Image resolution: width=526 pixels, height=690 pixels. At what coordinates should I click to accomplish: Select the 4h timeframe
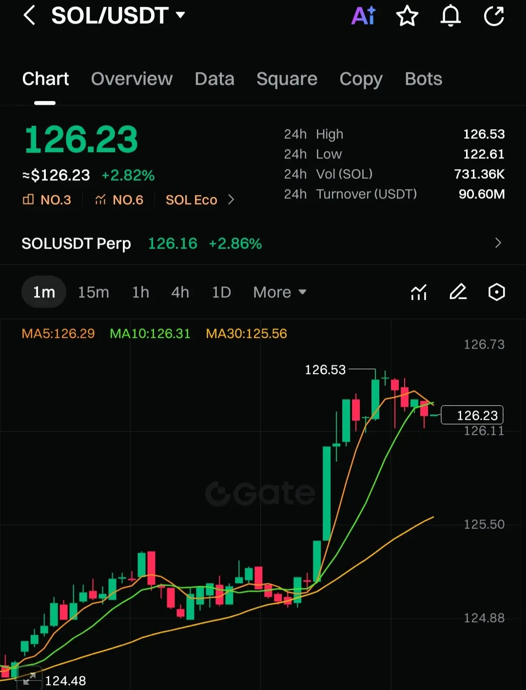coord(180,292)
